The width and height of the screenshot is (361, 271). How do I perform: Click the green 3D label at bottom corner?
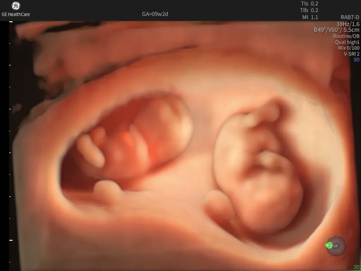356,267
